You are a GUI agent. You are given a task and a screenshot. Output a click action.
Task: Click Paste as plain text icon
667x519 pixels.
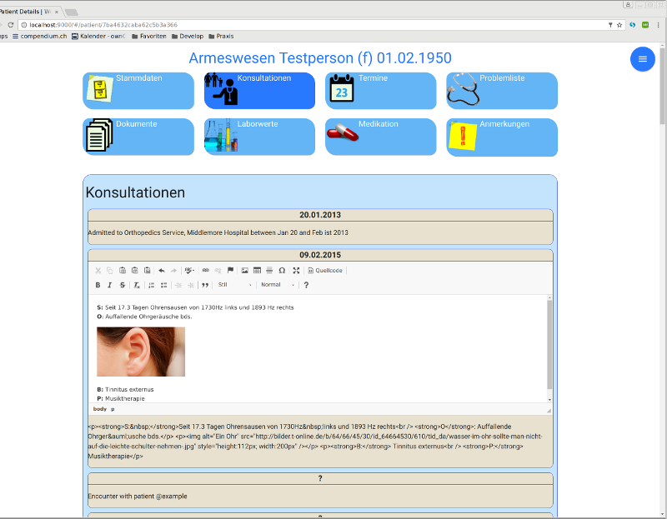click(135, 271)
